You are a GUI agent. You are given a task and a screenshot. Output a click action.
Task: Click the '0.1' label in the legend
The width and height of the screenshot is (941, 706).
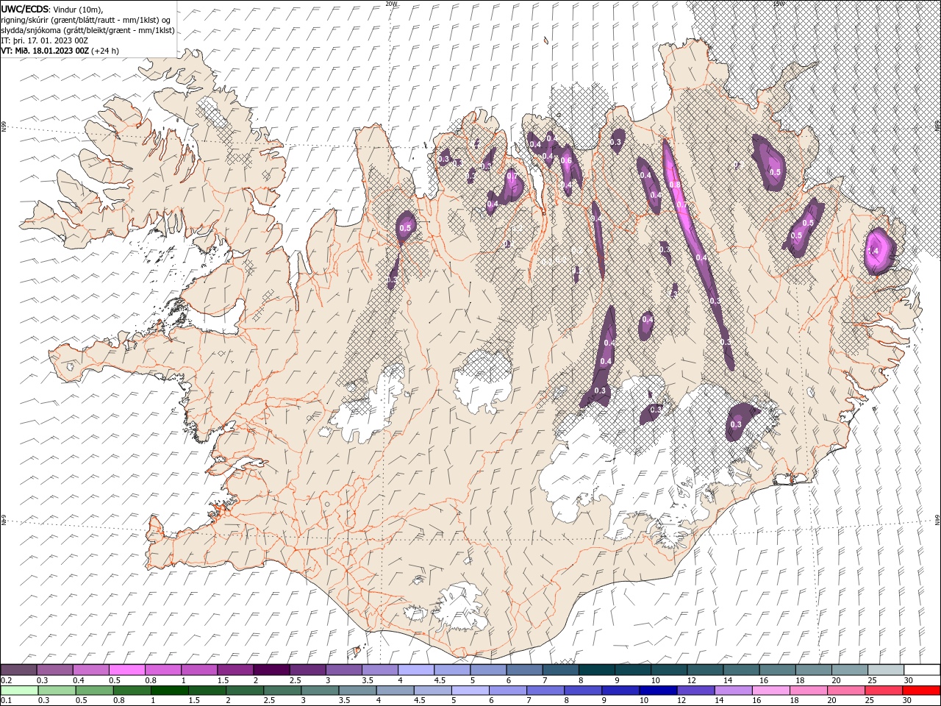click(6, 701)
